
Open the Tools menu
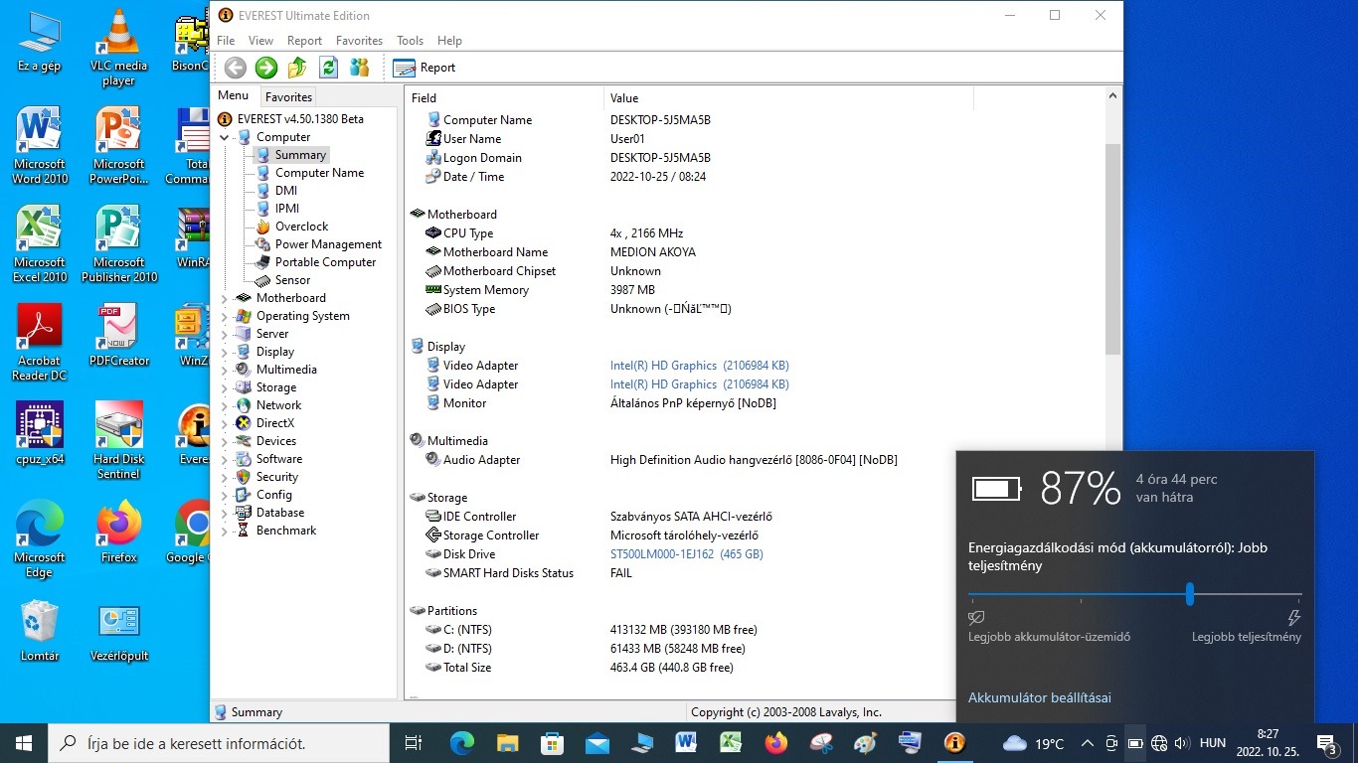tap(410, 41)
